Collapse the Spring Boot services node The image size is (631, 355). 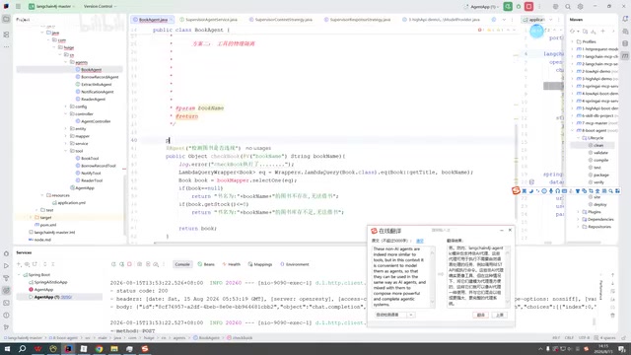pyautogui.click(x=19, y=274)
